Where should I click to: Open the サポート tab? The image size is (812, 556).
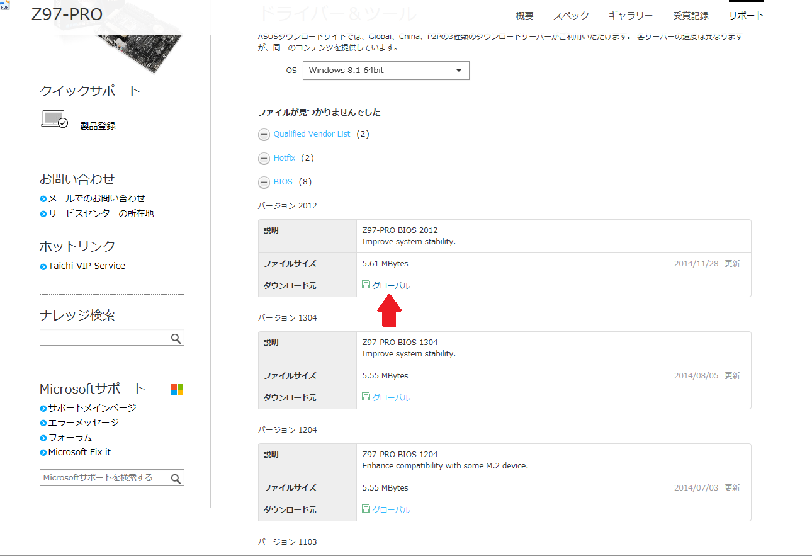coord(746,16)
